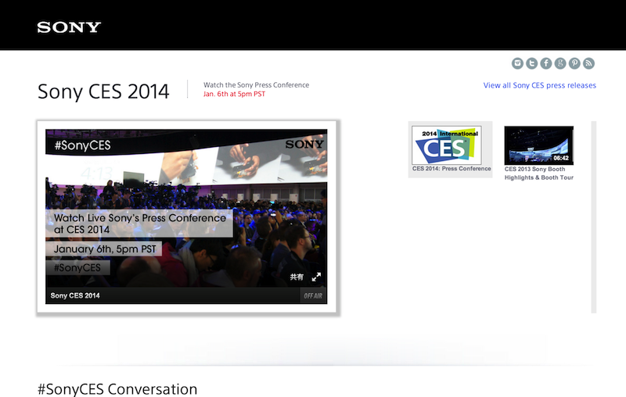Viewport: 626px width, 397px height.
Task: Click the OFF AIR status indicator
Action: click(x=313, y=295)
